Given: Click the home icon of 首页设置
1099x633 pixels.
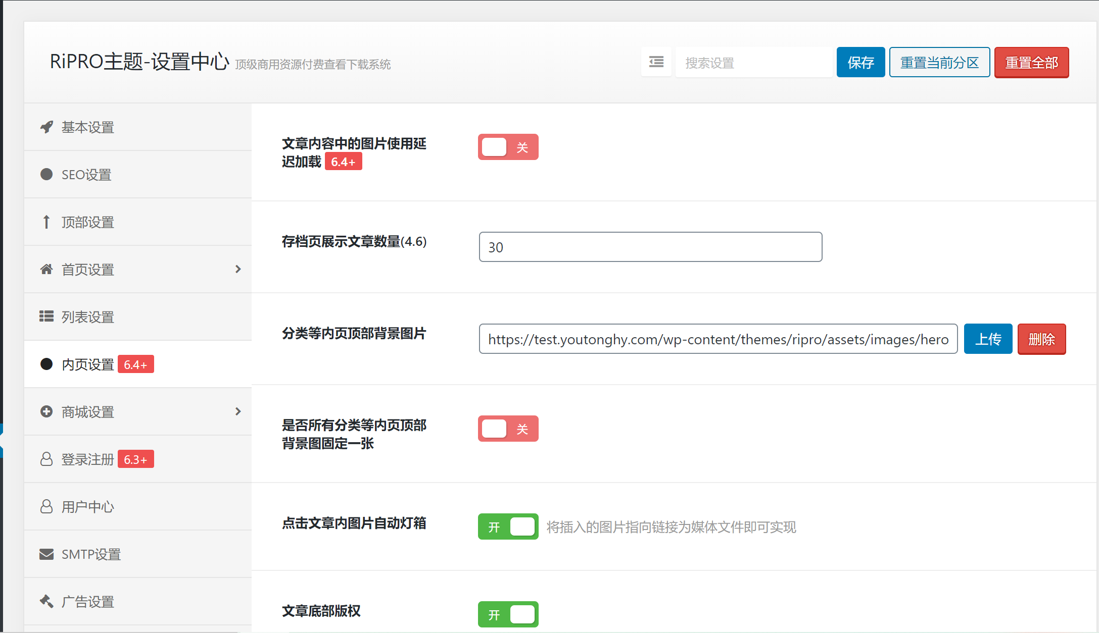Looking at the screenshot, I should click(46, 269).
